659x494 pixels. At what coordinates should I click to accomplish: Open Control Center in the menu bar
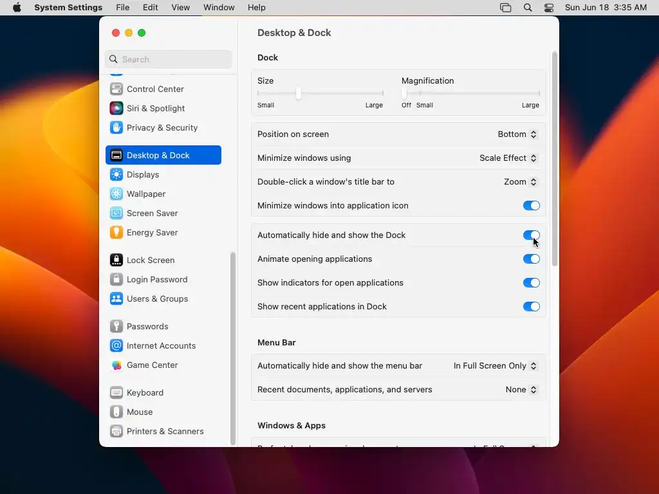click(549, 8)
